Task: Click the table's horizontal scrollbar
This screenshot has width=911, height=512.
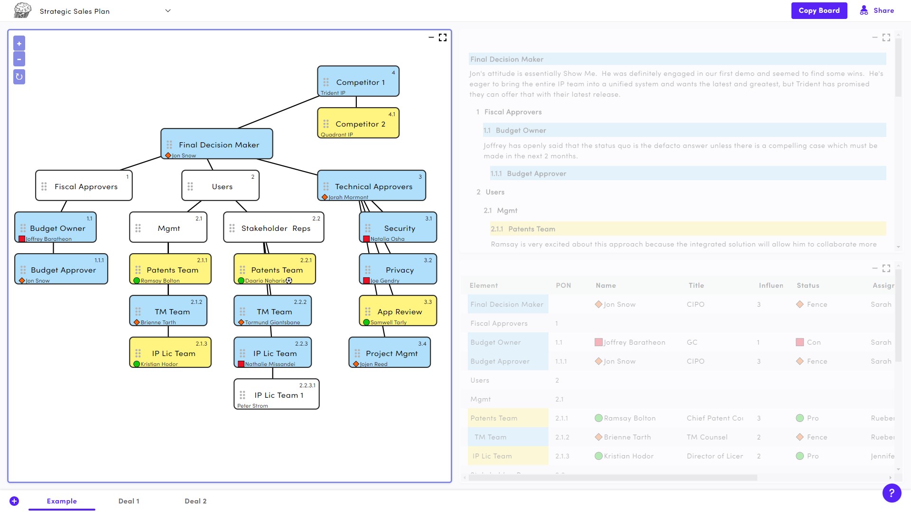Action: click(612, 477)
